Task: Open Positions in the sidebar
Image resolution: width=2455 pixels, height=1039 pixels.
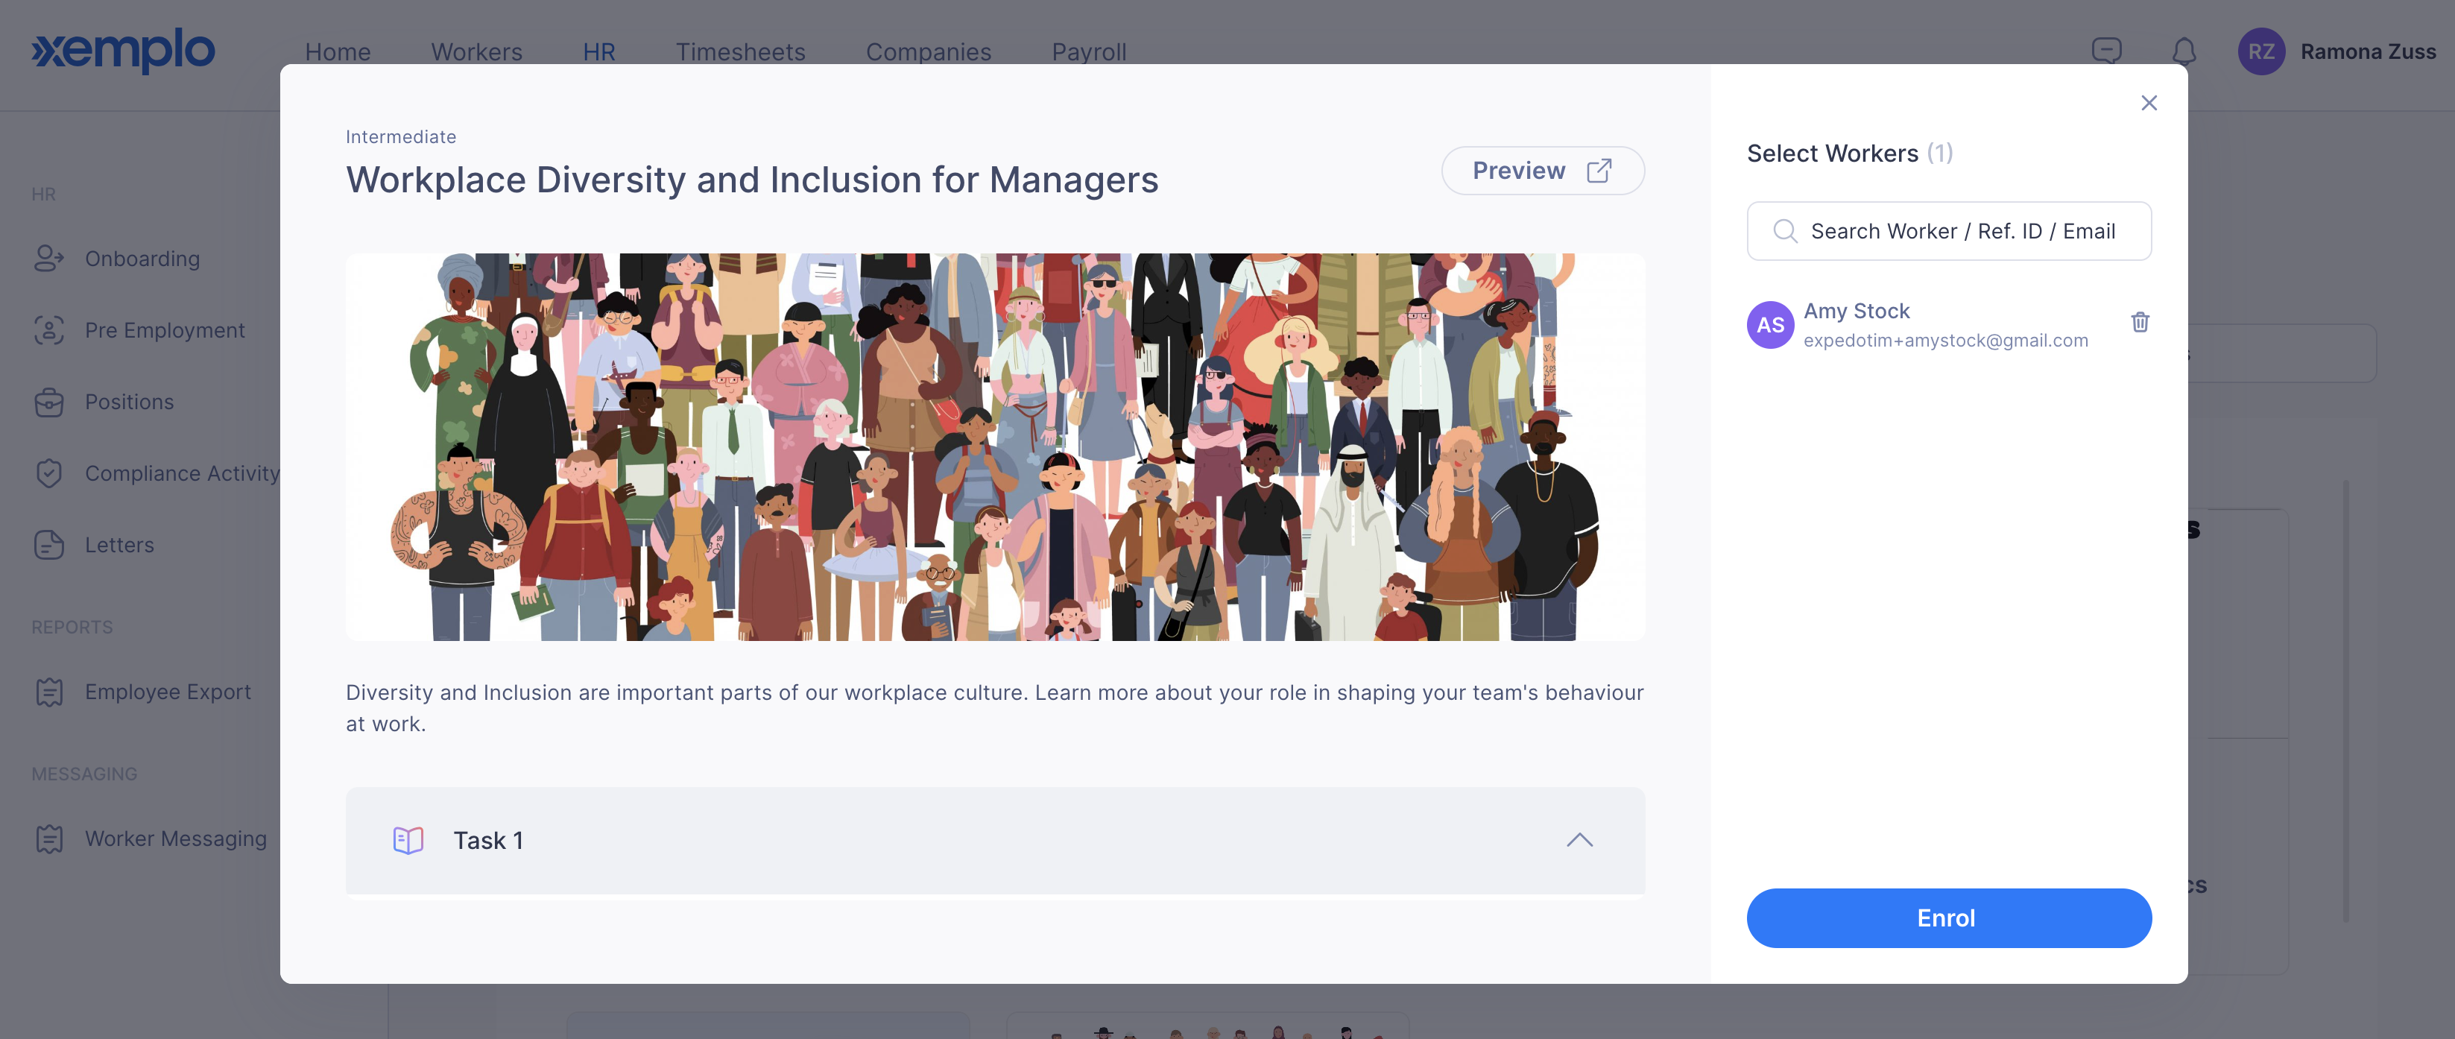Action: [x=129, y=401]
